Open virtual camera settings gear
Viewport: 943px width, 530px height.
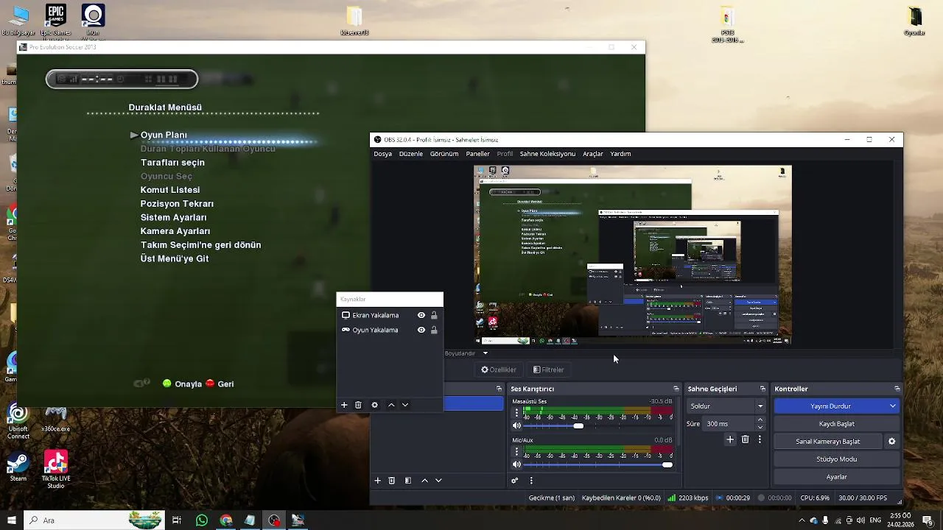[x=891, y=442]
